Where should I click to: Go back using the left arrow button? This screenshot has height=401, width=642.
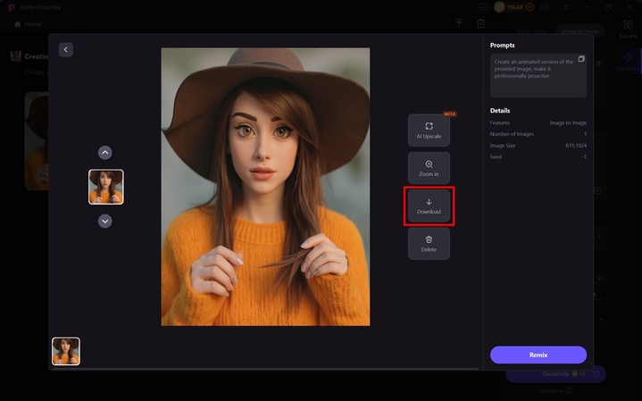pyautogui.click(x=65, y=49)
